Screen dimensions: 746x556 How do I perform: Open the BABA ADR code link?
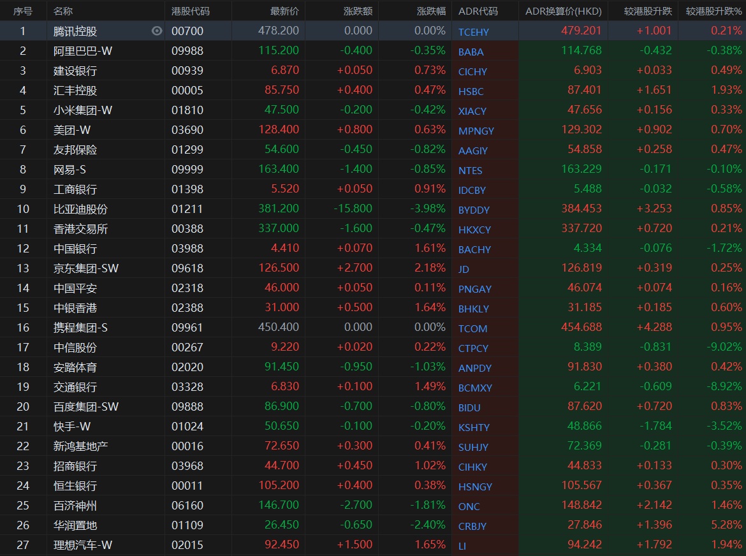tap(471, 52)
